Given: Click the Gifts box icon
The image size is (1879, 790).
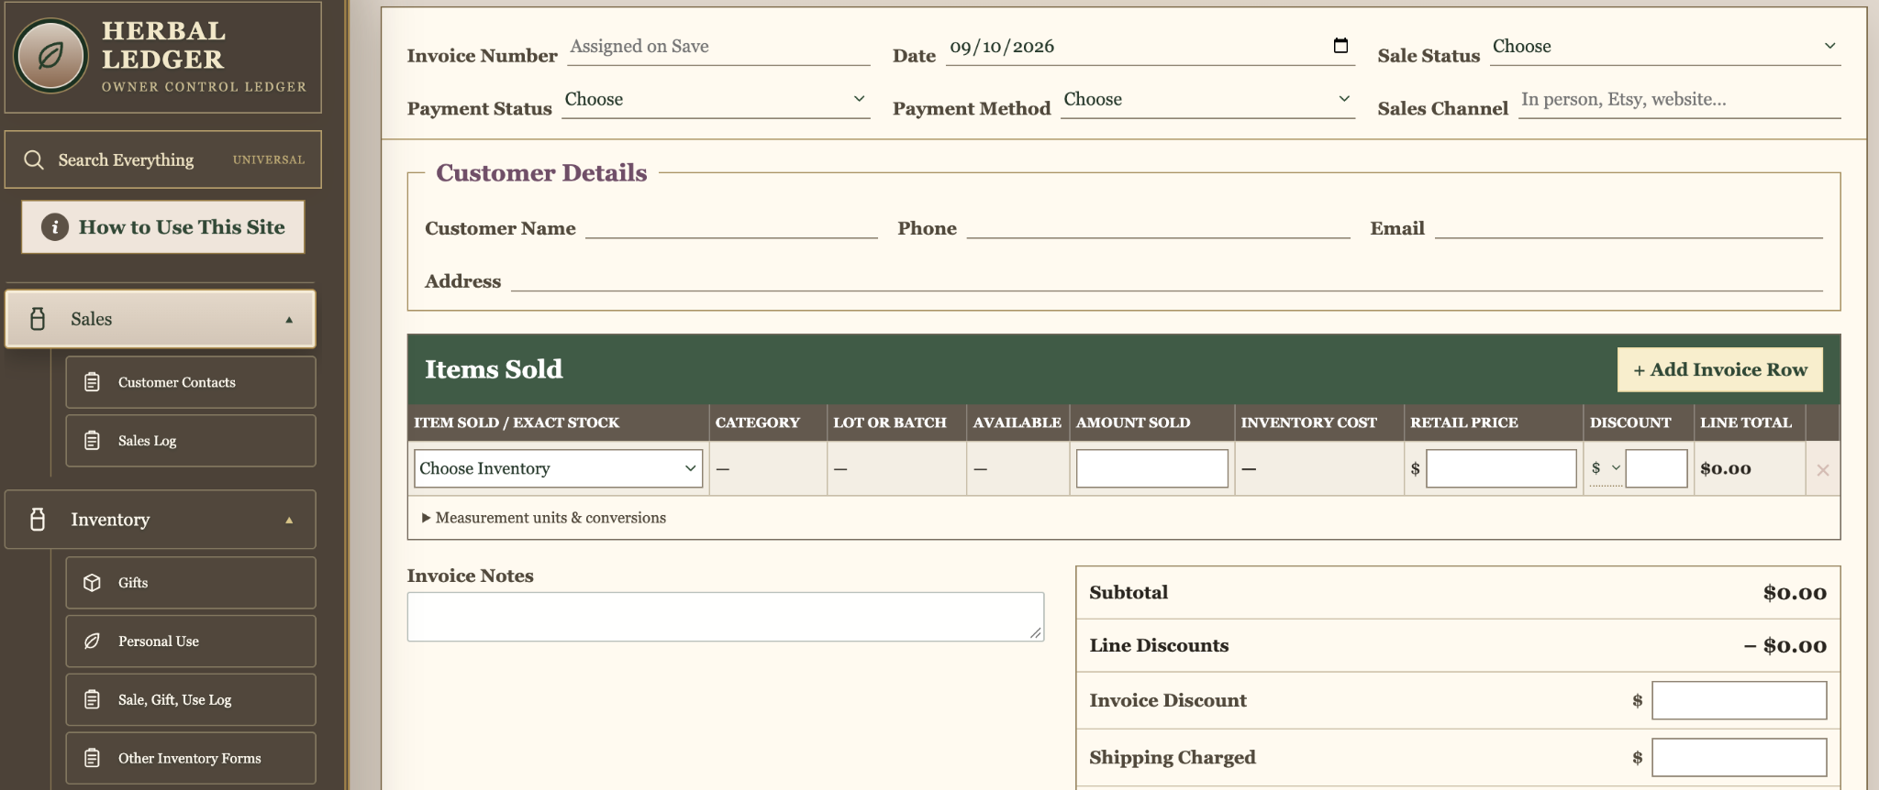Looking at the screenshot, I should point(92,583).
